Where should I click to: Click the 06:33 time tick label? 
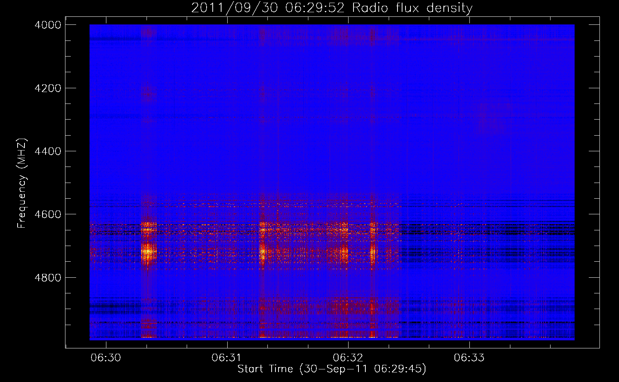point(469,358)
